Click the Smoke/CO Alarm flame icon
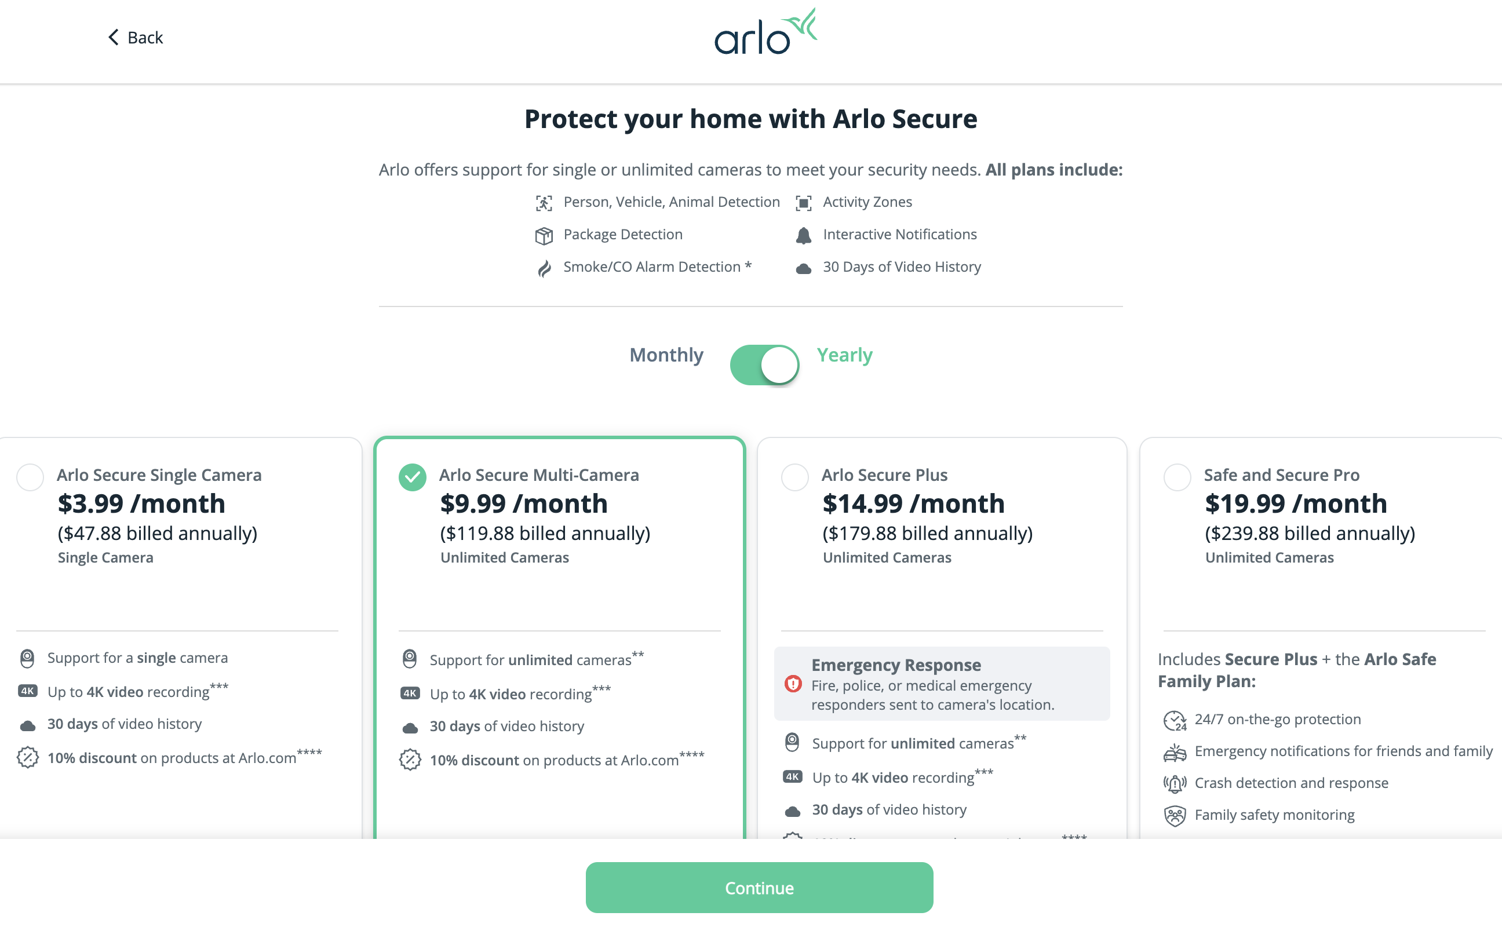Screen dimensions: 1502x927 tap(544, 268)
